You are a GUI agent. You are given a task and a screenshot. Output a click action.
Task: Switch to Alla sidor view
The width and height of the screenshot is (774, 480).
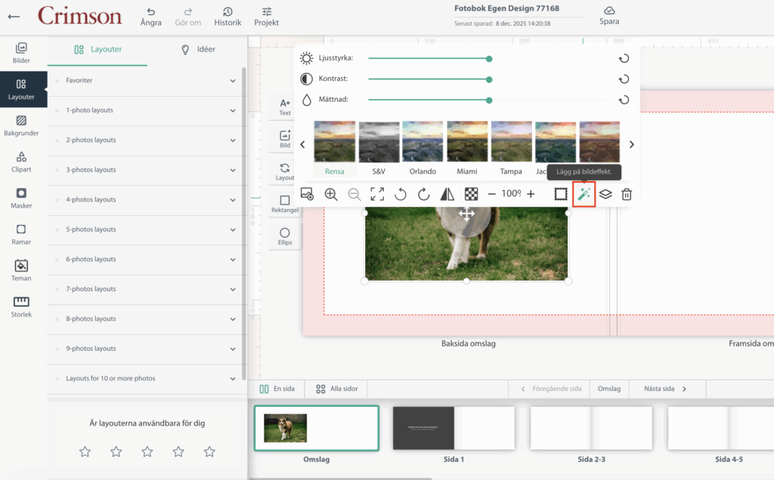point(336,389)
